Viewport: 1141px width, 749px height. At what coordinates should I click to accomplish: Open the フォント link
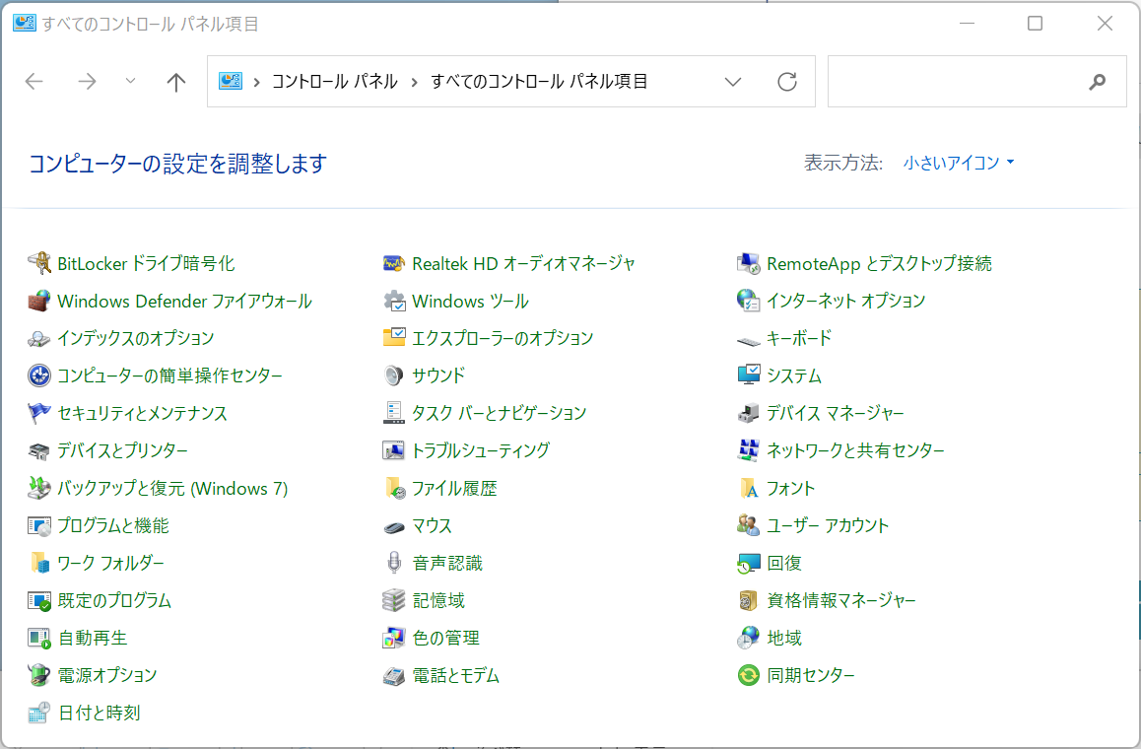[790, 489]
